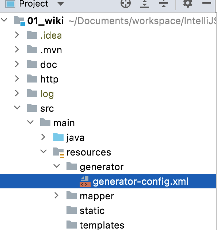Screen dimensions: 217x230
Task: Hide the Project tool window
Action: pyautogui.click(x=206, y=3)
